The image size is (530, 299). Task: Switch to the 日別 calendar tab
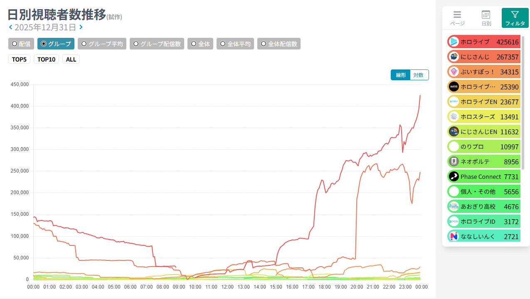click(486, 18)
